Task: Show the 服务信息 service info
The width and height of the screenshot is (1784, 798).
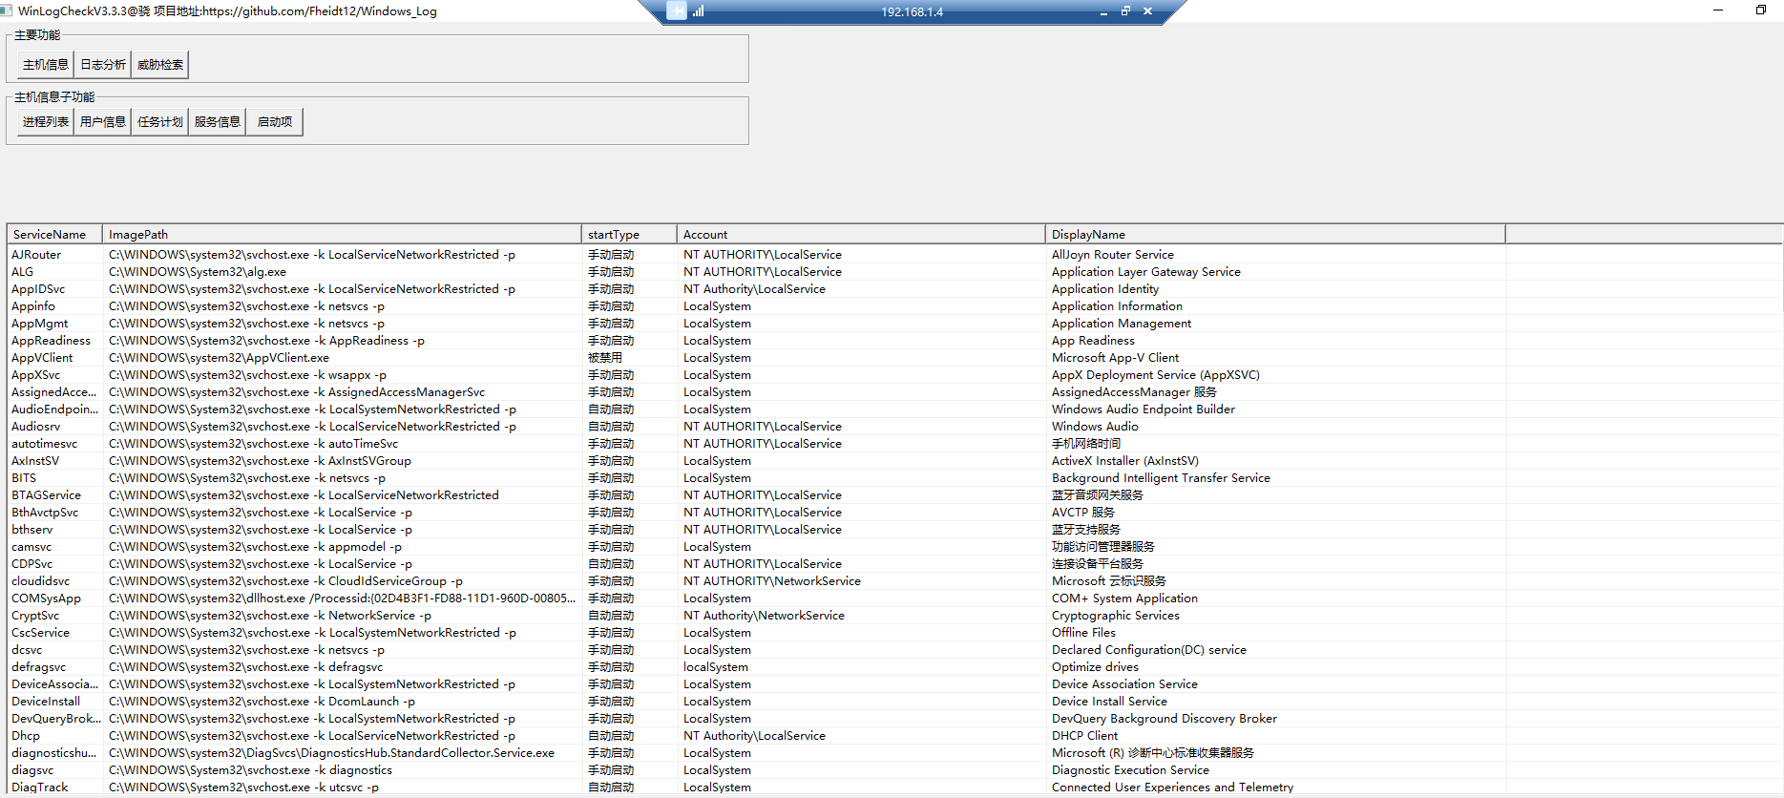Action: pyautogui.click(x=218, y=122)
